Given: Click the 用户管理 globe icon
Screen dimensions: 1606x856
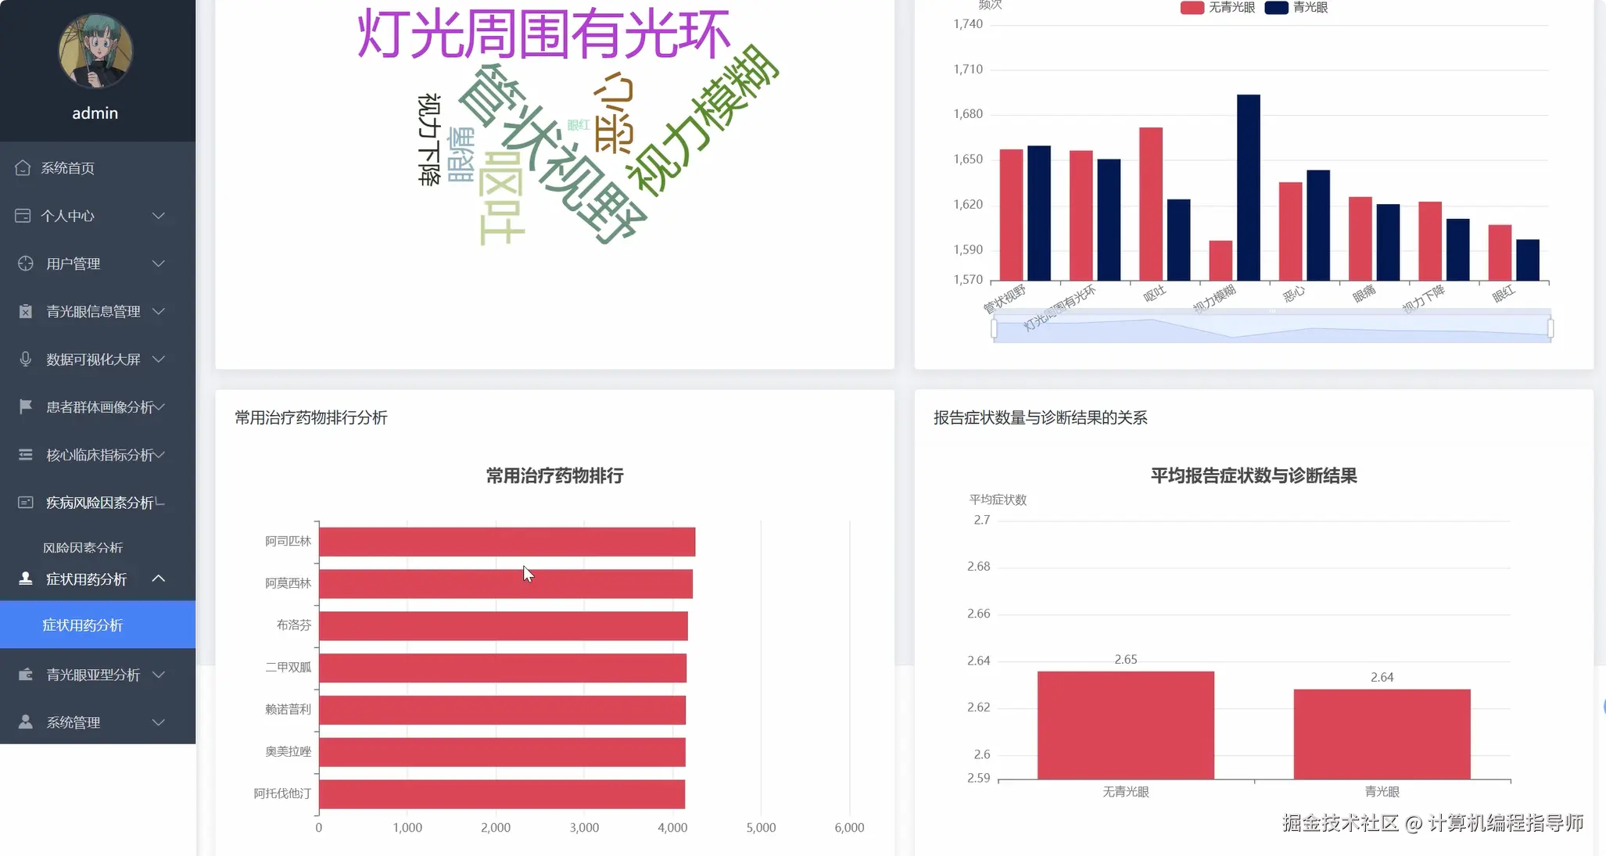Looking at the screenshot, I should point(23,263).
